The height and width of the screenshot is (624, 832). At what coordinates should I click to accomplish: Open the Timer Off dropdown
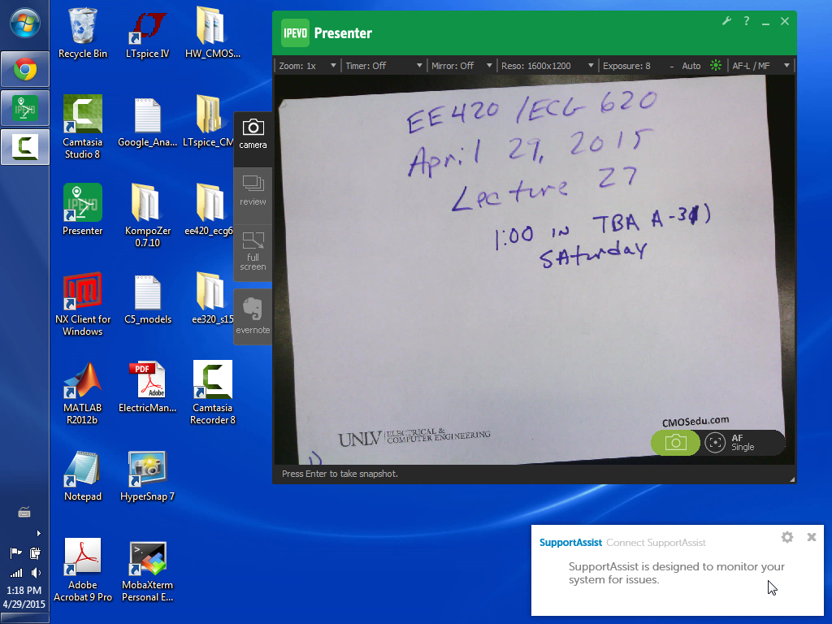coord(383,66)
